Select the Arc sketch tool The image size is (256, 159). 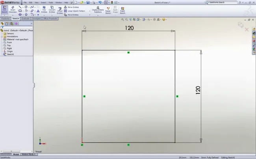[x=26, y=11]
